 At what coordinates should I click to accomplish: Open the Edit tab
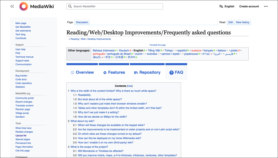(230, 22)
